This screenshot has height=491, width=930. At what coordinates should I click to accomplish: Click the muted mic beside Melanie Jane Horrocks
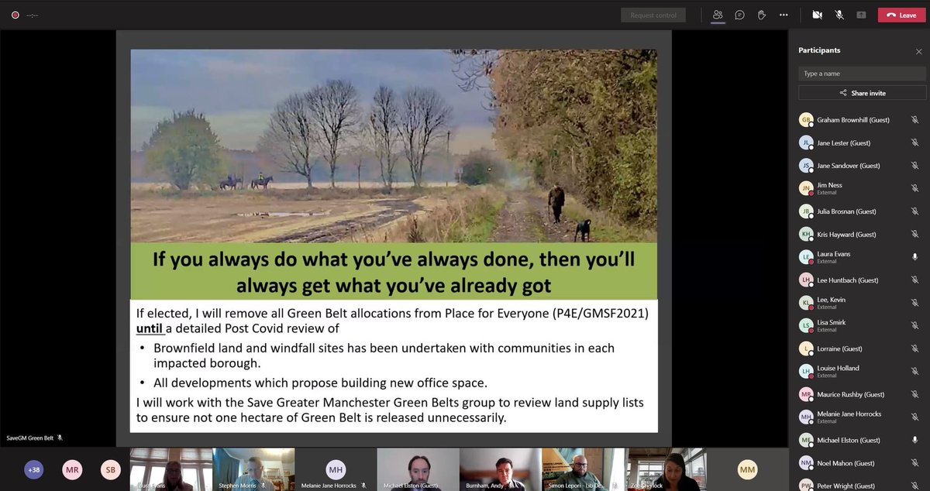pyautogui.click(x=914, y=417)
